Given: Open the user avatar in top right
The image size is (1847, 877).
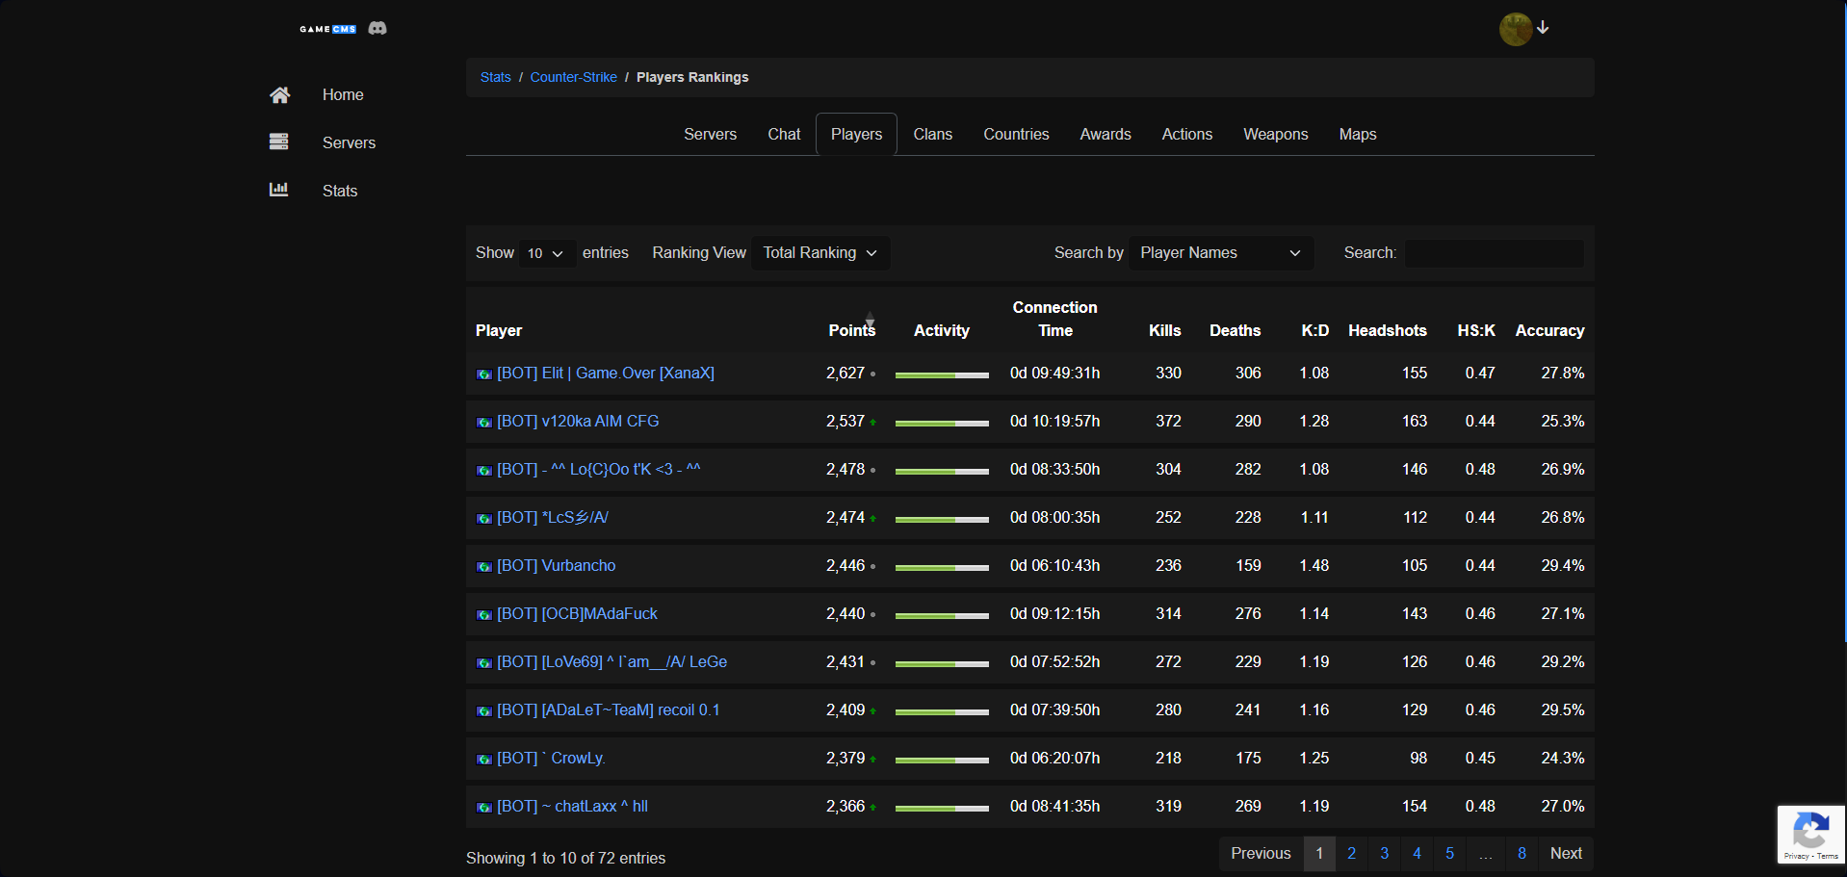Looking at the screenshot, I should [1516, 29].
